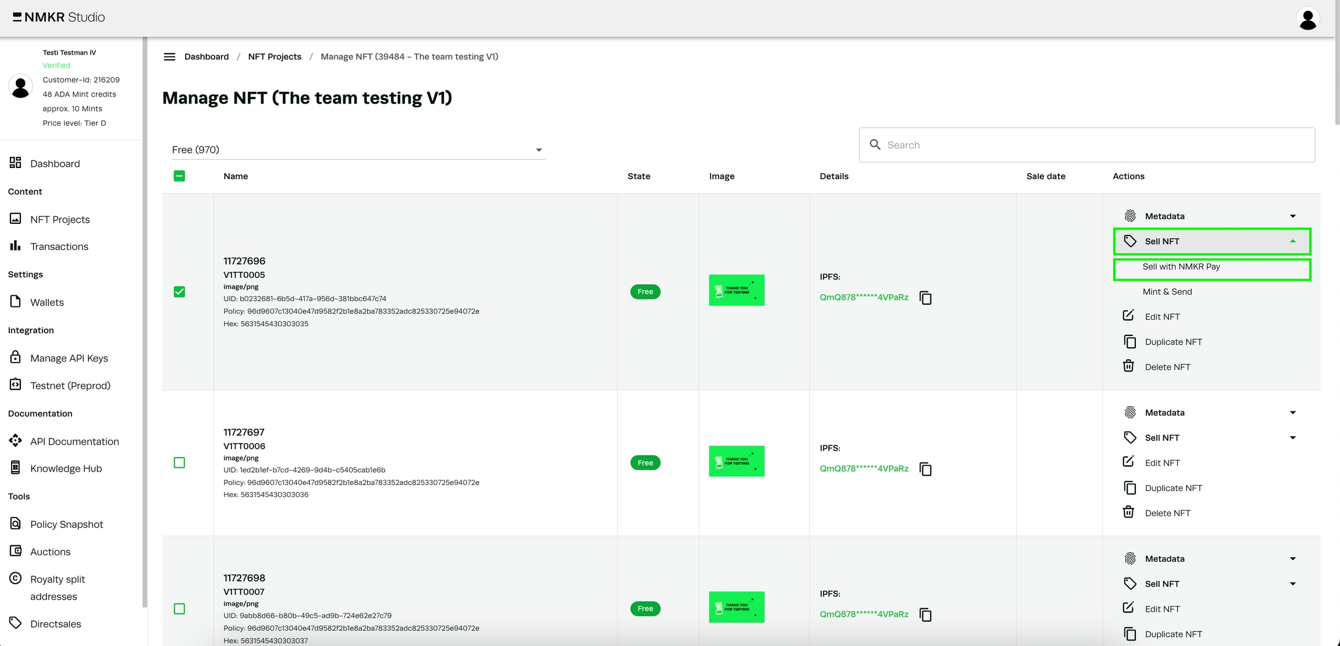Click the Auctions icon in sidebar

coord(16,551)
